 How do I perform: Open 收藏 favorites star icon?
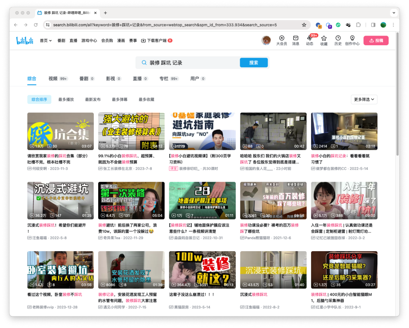(324, 38)
